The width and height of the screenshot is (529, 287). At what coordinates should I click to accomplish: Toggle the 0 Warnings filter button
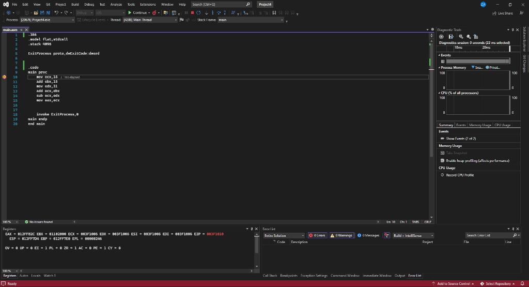click(341, 235)
